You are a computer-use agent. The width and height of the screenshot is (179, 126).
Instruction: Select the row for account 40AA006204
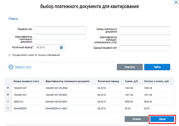pyautogui.click(x=8, y=108)
